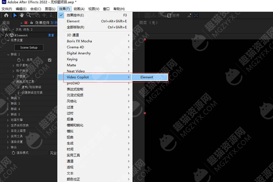Expand 群组 5

tap(8, 115)
